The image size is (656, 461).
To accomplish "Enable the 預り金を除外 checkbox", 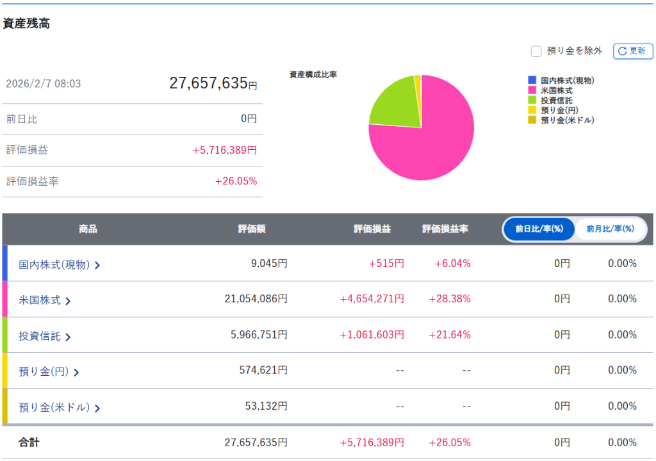I will (536, 51).
